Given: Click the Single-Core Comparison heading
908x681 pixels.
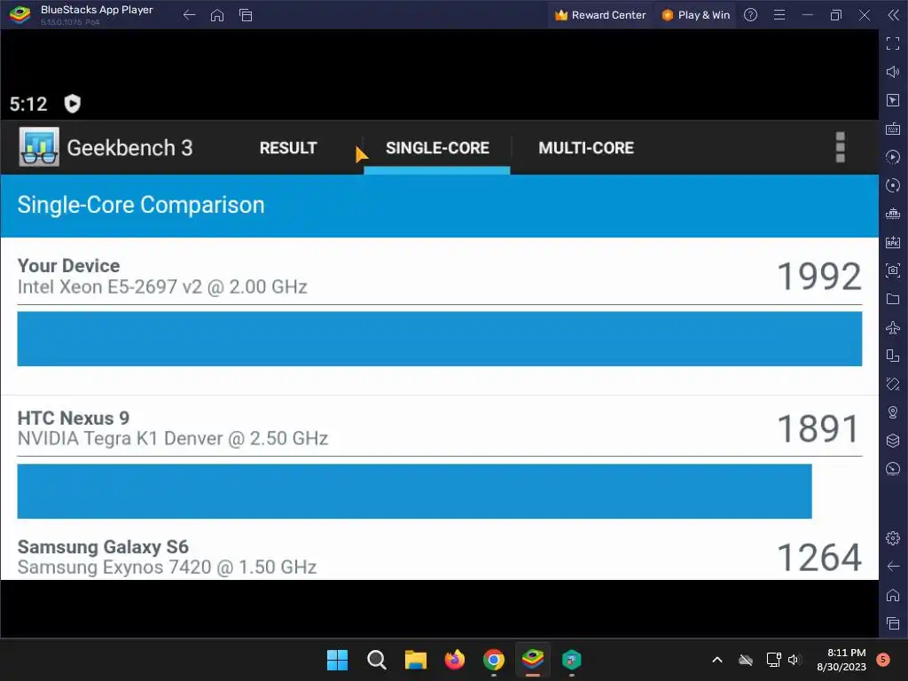Looking at the screenshot, I should point(141,205).
